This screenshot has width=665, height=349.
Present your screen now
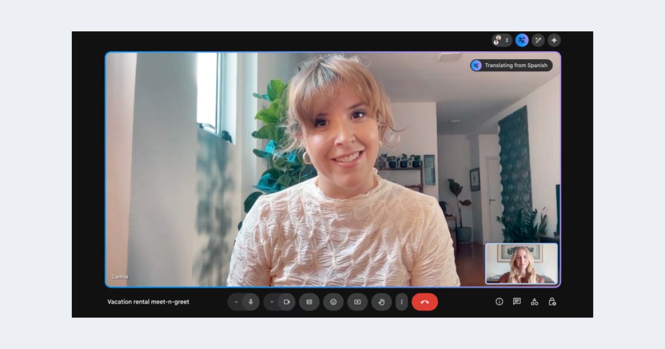coord(357,302)
